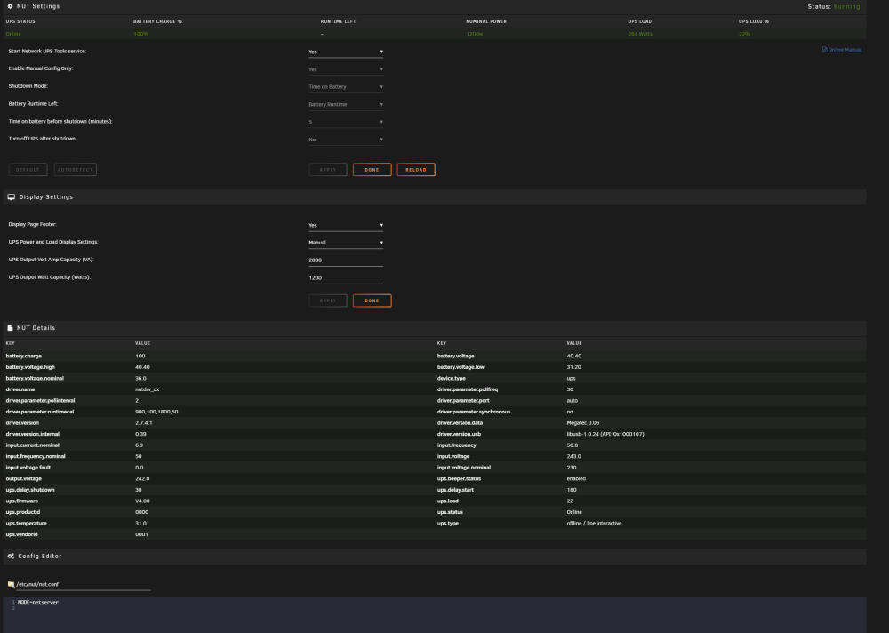
Task: Click Apply in NUT Settings
Action: 328,170
